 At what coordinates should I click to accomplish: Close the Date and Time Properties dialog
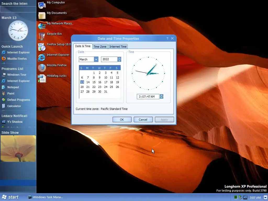click(172, 38)
